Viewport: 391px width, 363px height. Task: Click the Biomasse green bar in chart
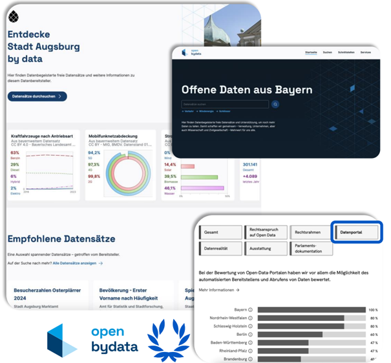pos(200,177)
